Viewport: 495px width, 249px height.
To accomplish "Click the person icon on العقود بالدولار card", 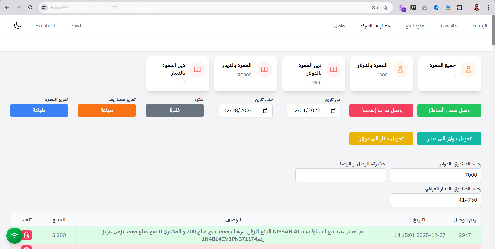I will (x=400, y=69).
